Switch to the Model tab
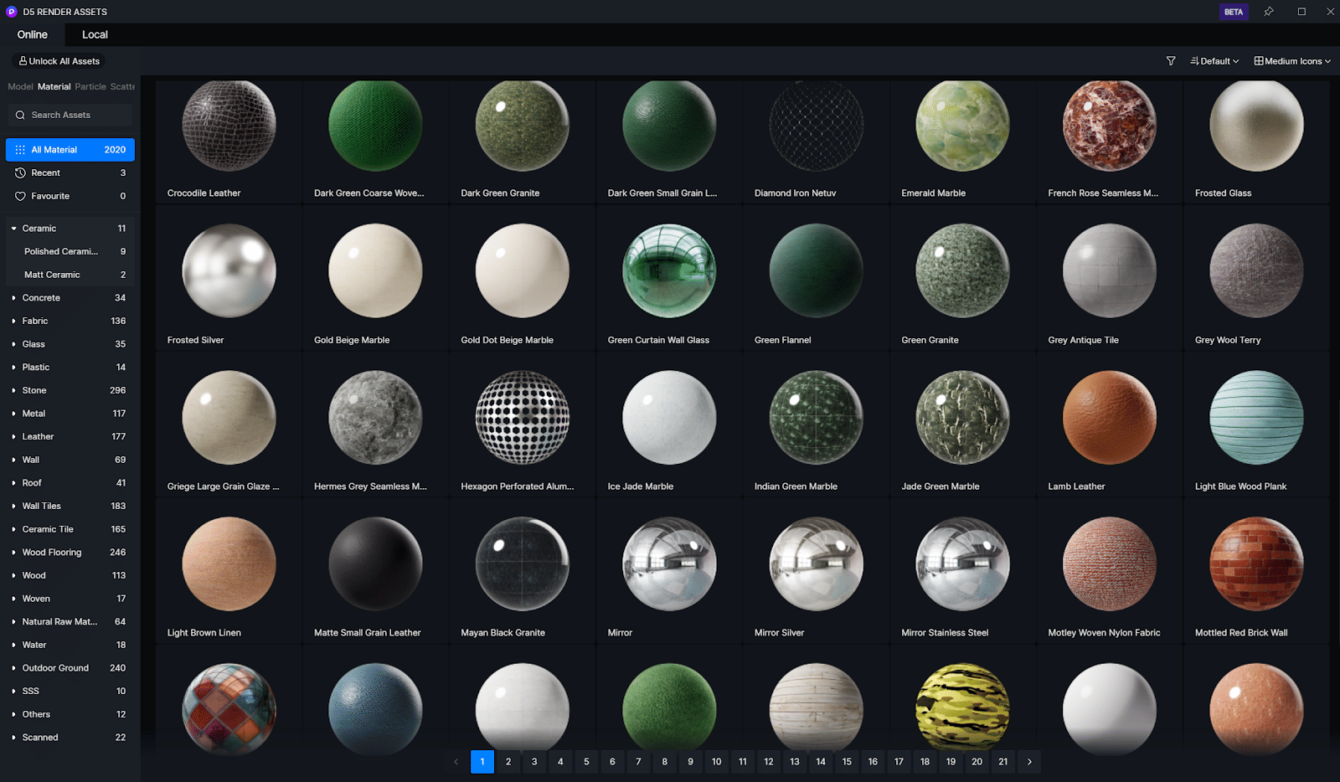The height and width of the screenshot is (782, 1340). [x=20, y=86]
